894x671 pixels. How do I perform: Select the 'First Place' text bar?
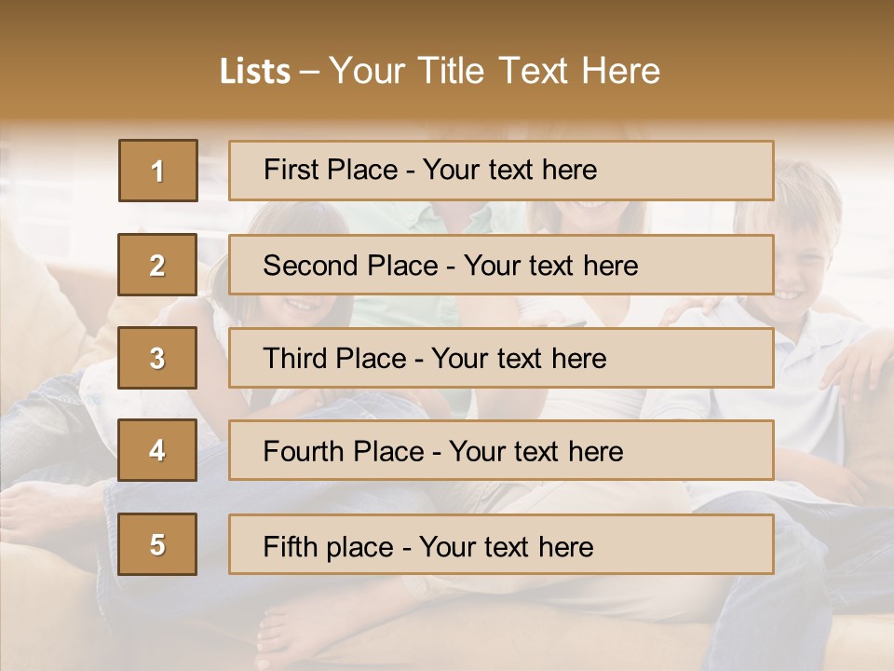(501, 171)
